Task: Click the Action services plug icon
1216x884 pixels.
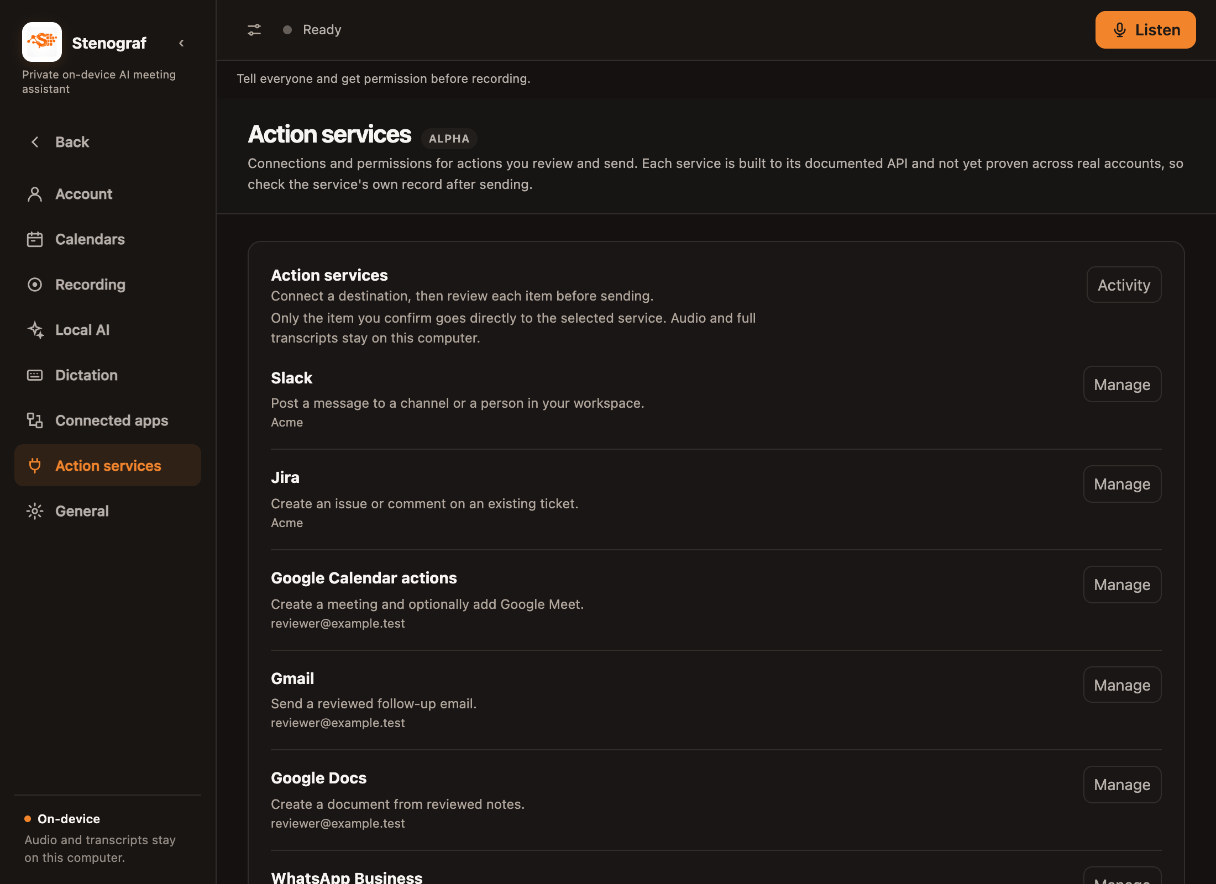Action: pos(35,466)
